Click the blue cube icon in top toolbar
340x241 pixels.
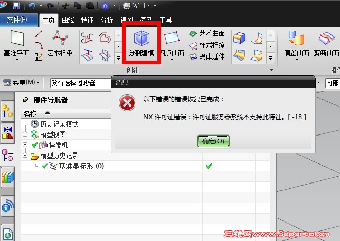[x=106, y=6]
